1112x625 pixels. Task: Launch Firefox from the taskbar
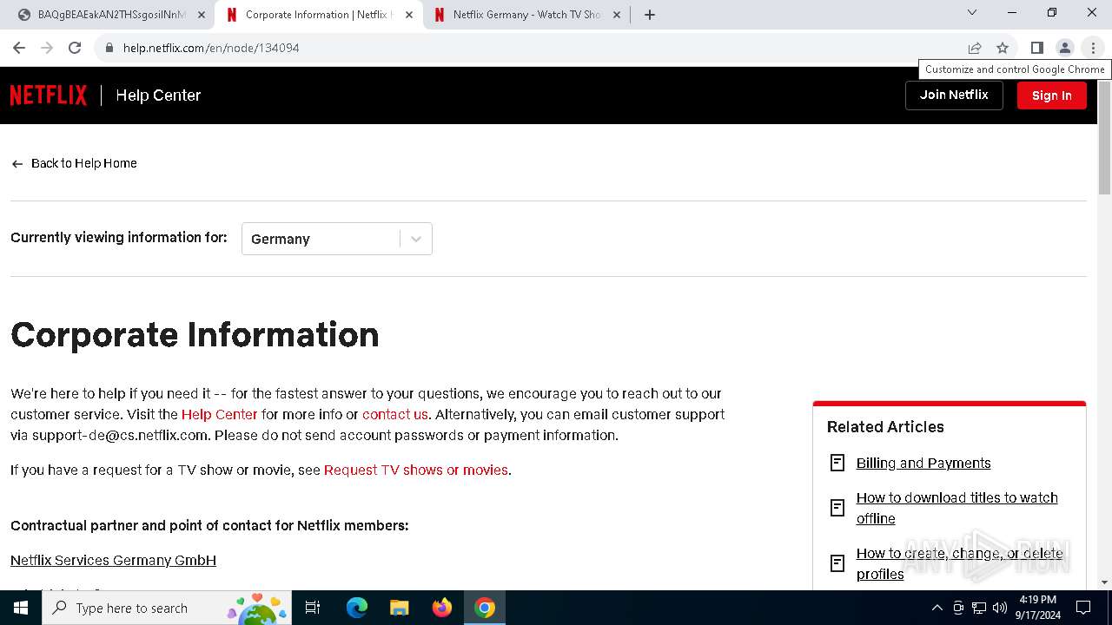(x=442, y=608)
